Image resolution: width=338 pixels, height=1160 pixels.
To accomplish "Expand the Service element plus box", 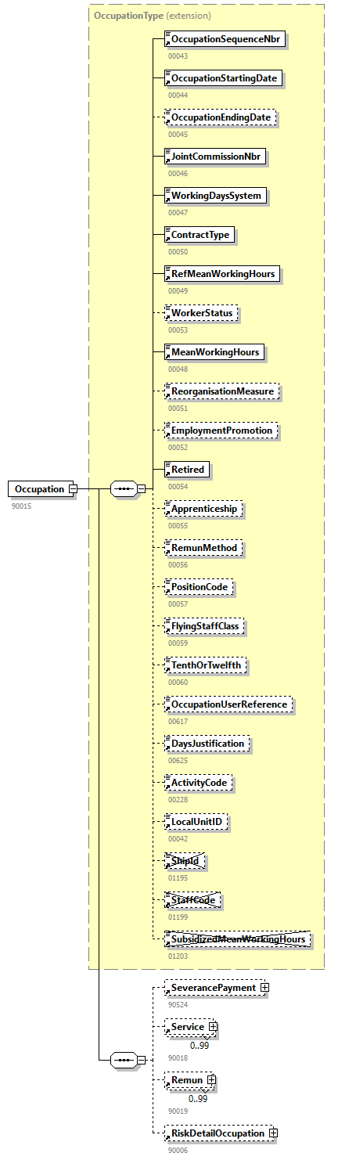I will click(x=212, y=1027).
